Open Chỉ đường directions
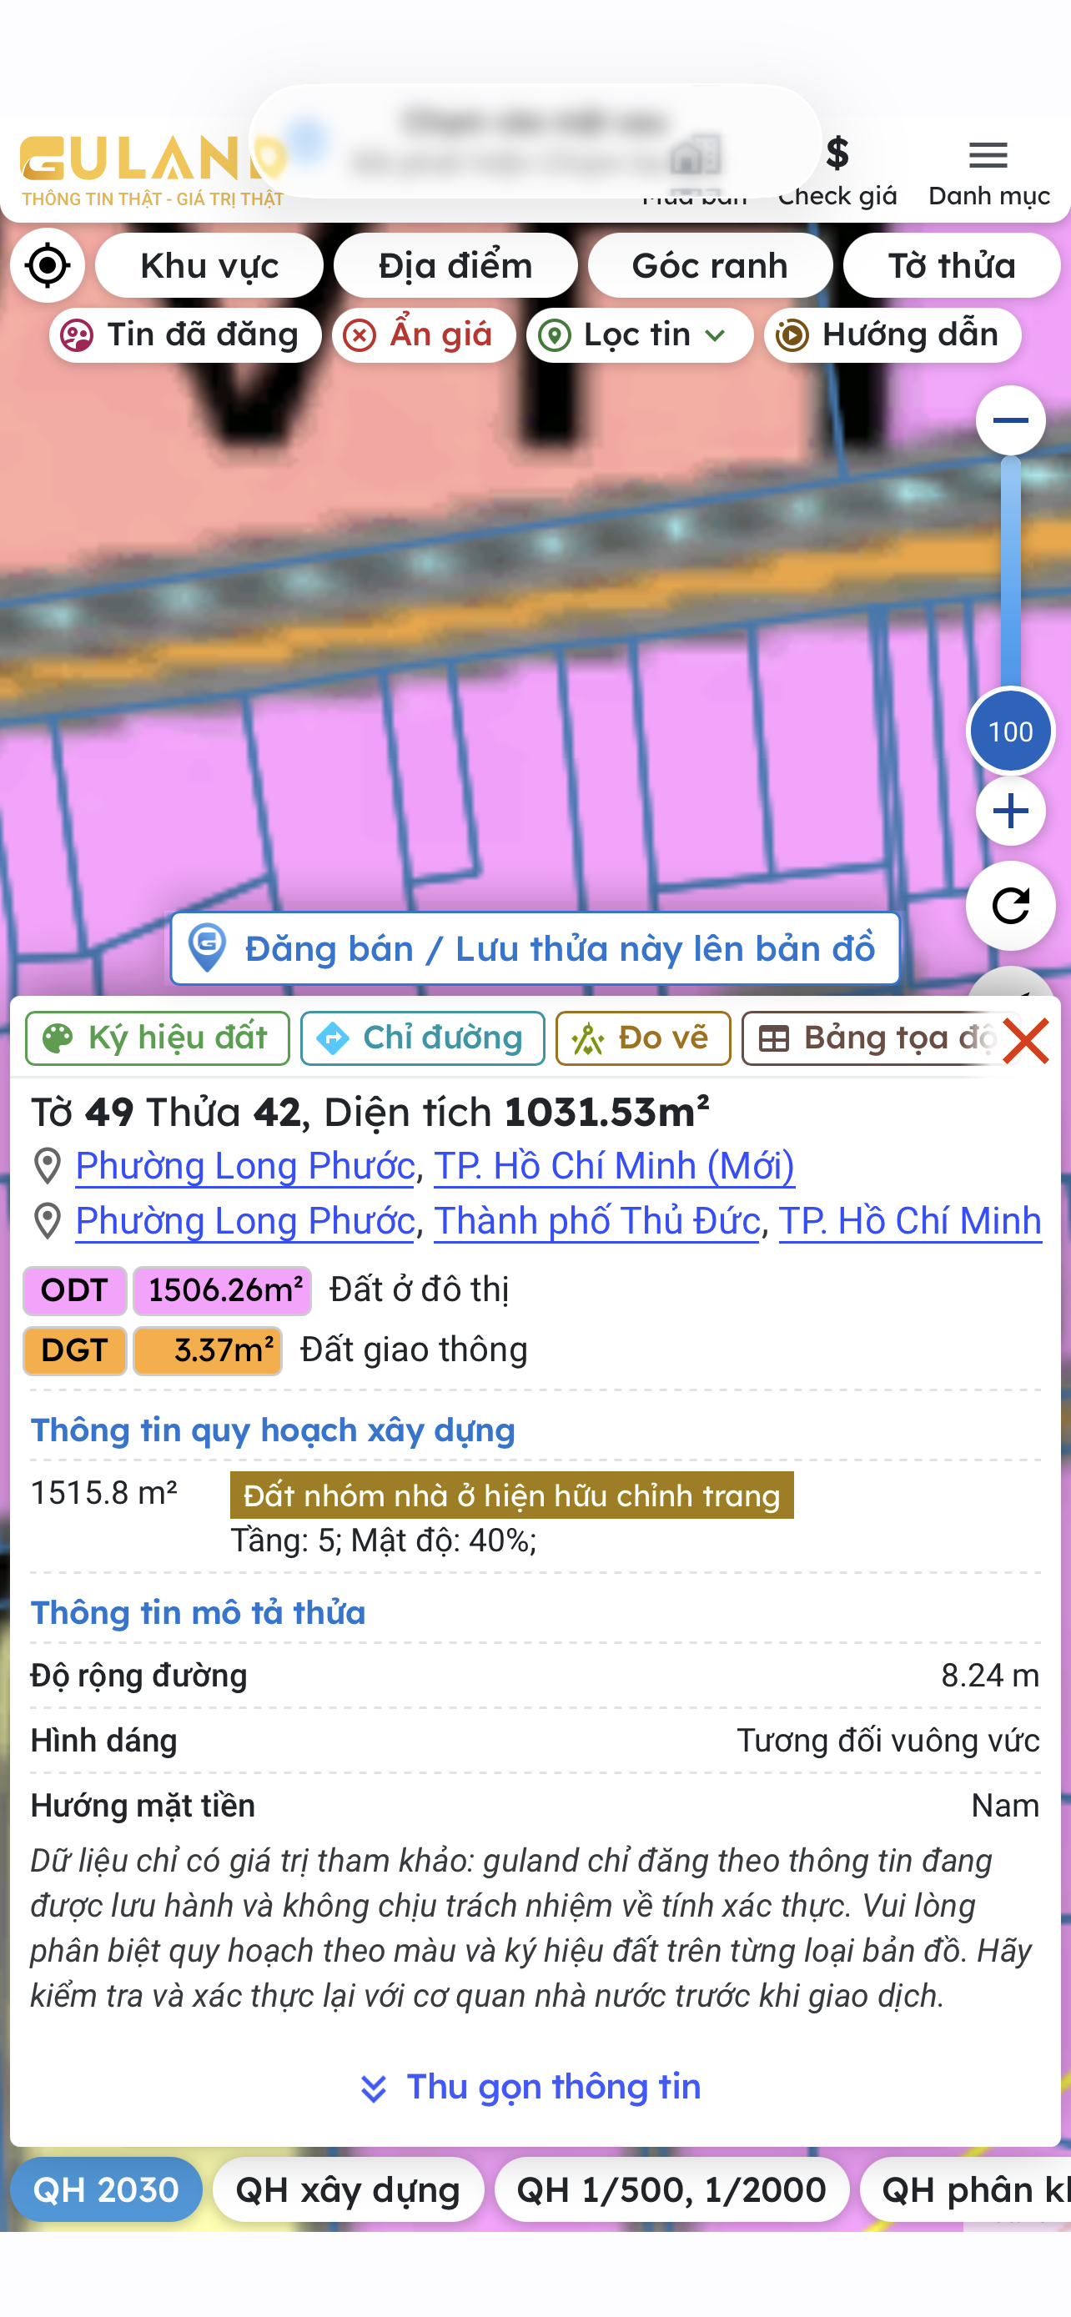Screen dimensions: 1071x2317 click(423, 1038)
